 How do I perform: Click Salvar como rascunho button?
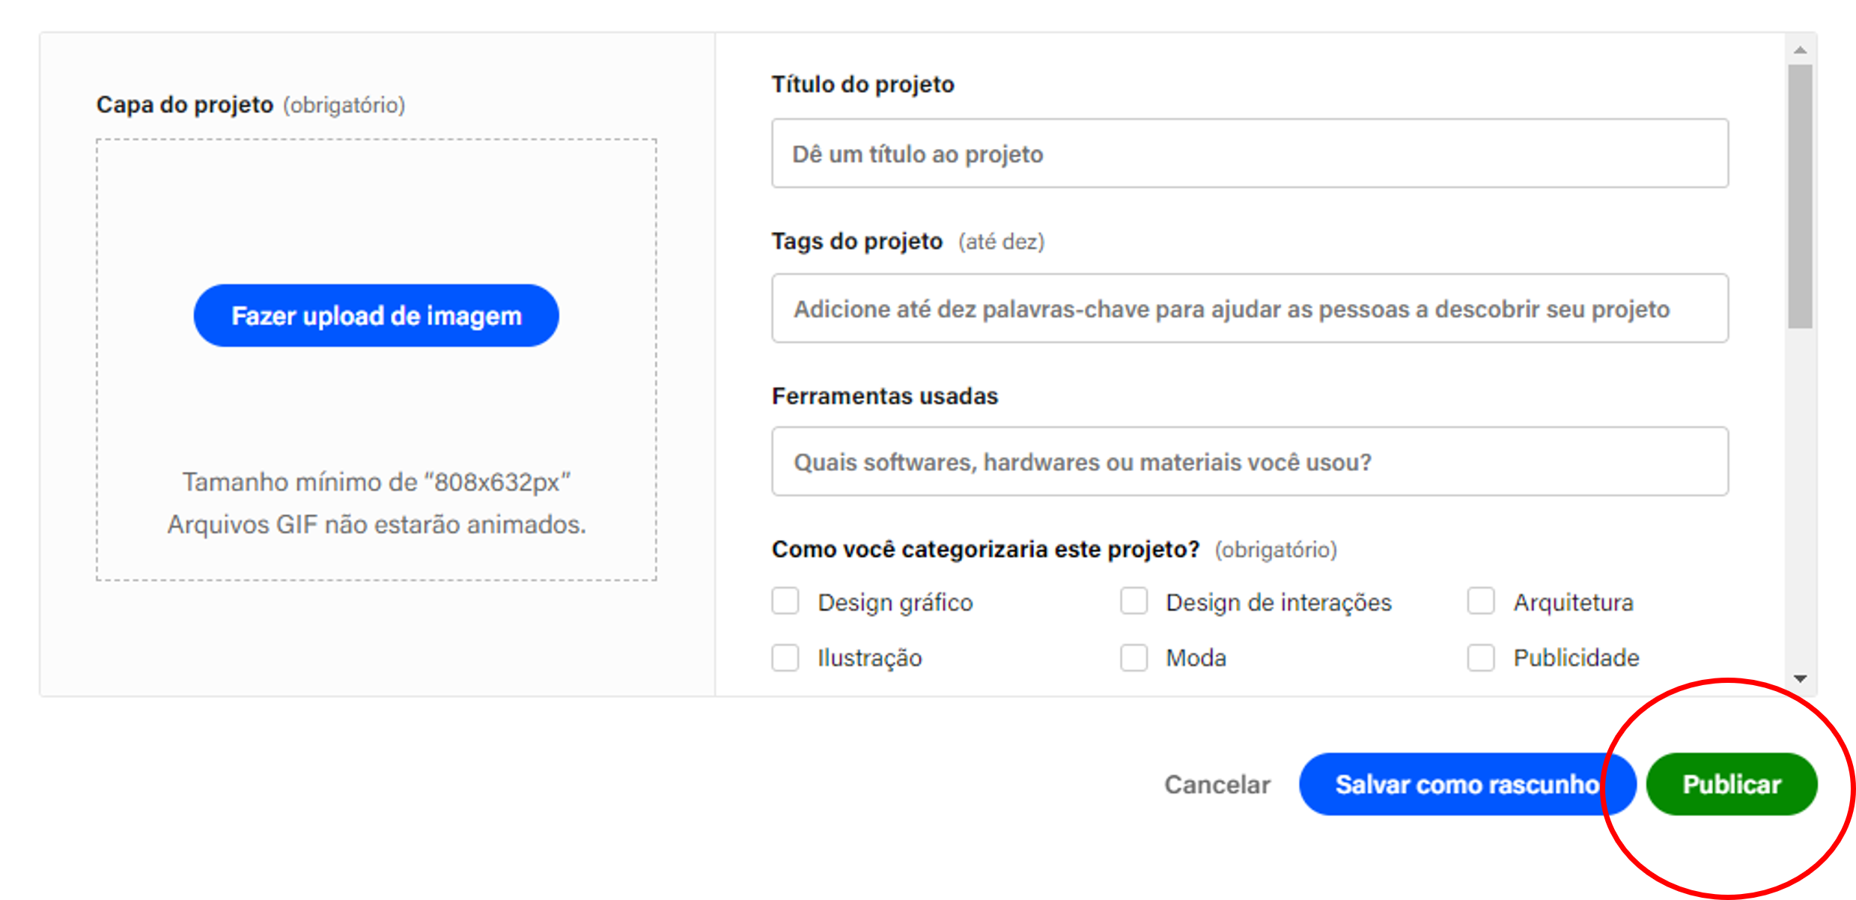[x=1466, y=784]
